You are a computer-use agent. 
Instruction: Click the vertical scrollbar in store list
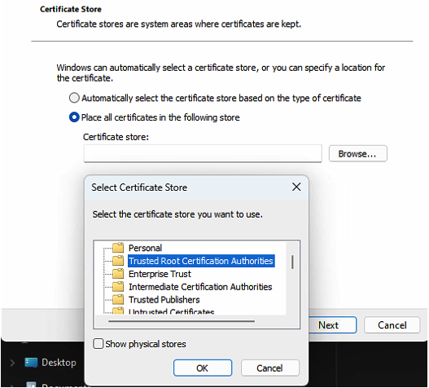point(292,262)
